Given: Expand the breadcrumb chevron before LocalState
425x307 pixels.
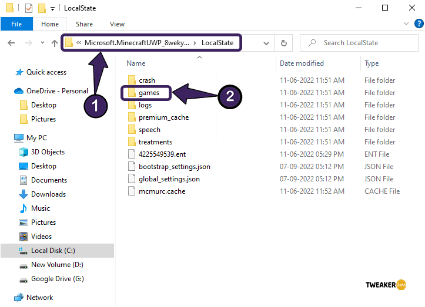Looking at the screenshot, I should tap(195, 43).
